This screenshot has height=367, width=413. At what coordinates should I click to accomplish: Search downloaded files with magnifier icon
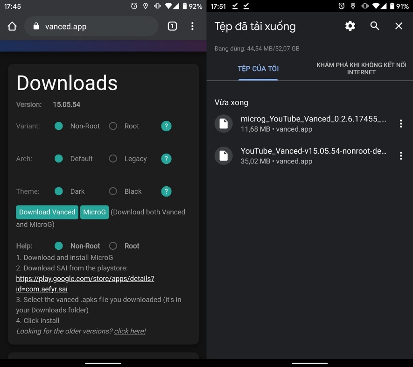coord(375,26)
